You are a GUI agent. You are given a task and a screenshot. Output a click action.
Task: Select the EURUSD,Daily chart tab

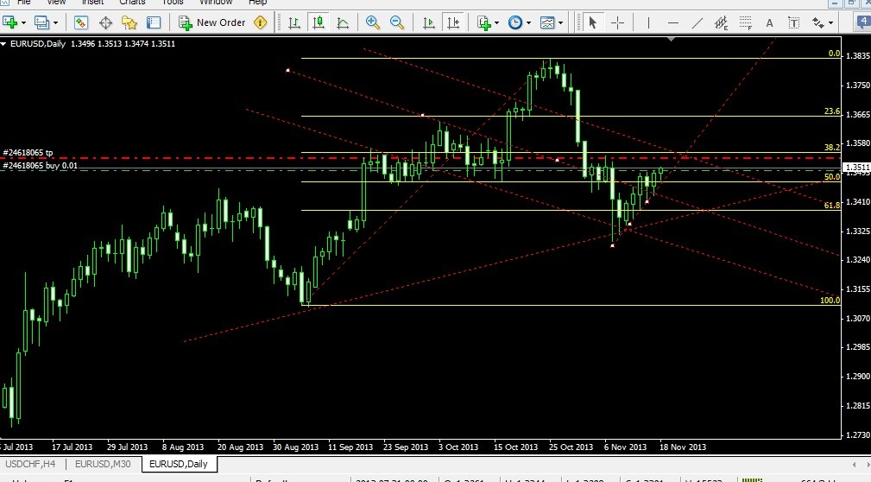179,464
